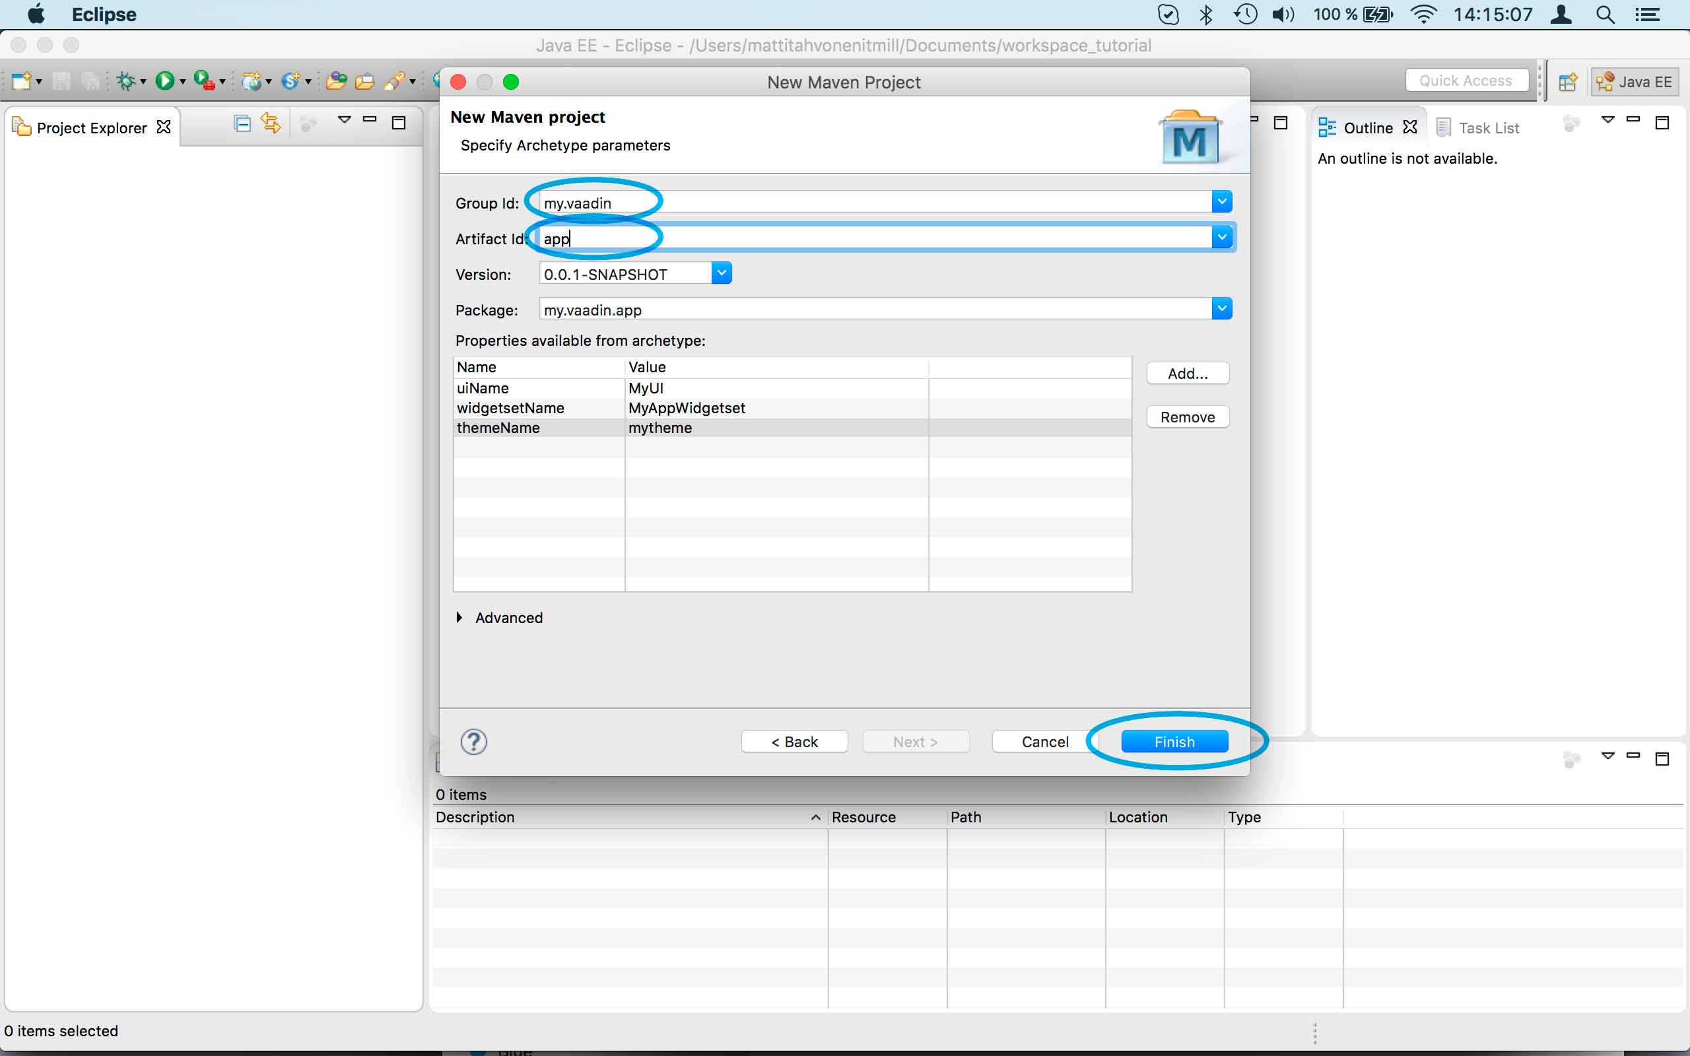Select the uiName property row

click(x=793, y=388)
